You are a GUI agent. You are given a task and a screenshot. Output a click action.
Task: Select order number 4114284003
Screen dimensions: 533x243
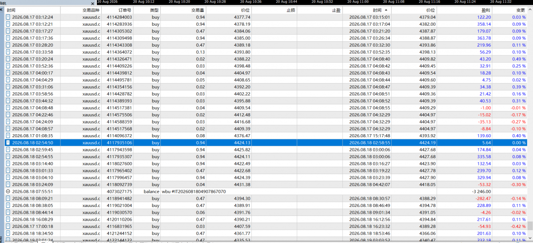click(120, 17)
